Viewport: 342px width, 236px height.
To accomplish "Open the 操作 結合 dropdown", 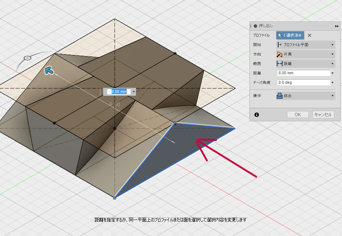I will (305, 96).
